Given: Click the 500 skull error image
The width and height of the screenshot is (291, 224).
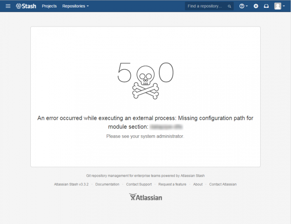Looking at the screenshot, I should [145, 80].
